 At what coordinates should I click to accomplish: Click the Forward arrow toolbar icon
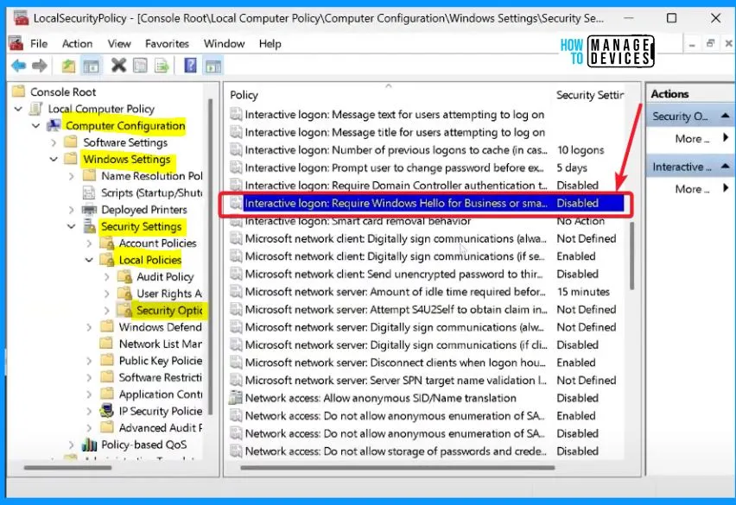click(40, 66)
